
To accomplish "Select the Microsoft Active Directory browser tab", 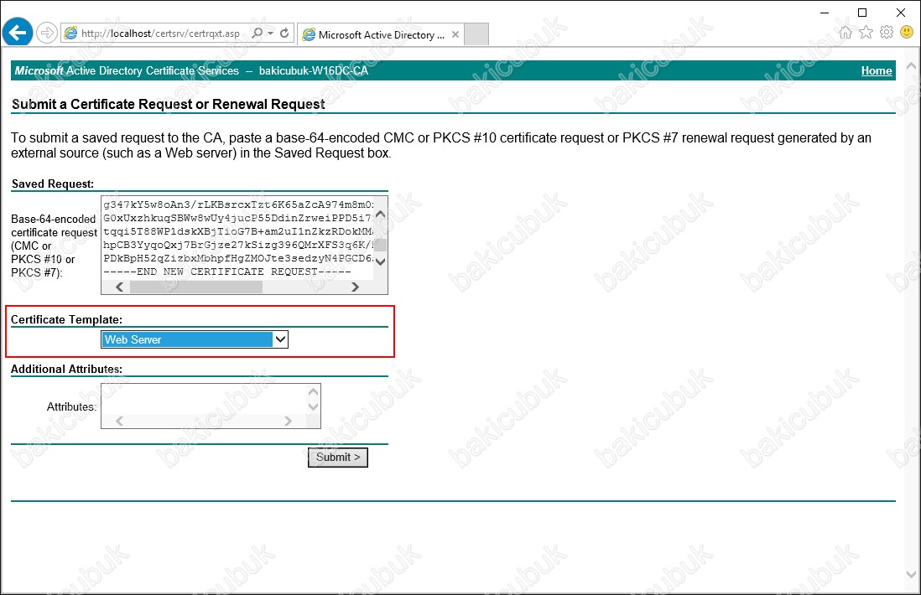I will pyautogui.click(x=381, y=34).
